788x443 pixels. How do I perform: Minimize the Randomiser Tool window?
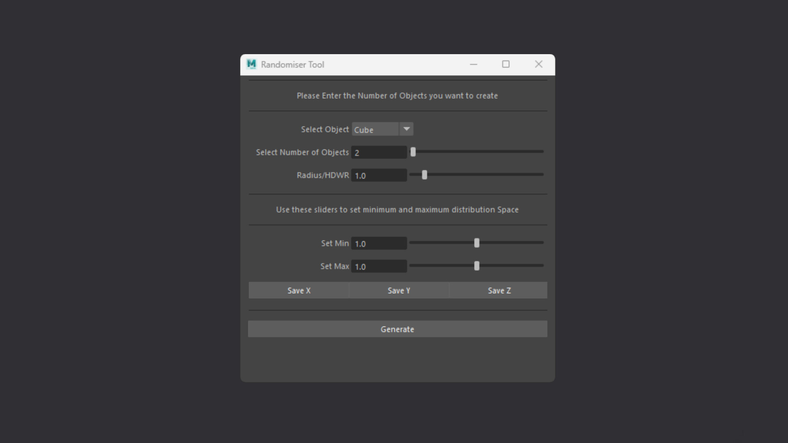pos(474,64)
